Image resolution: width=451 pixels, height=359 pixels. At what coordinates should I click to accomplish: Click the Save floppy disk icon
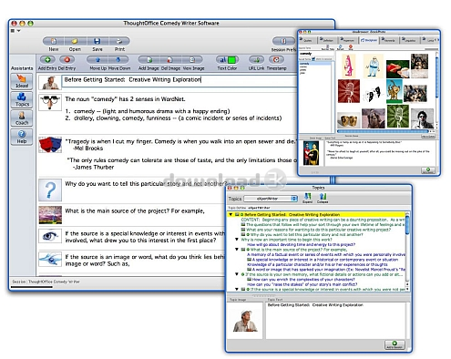click(97, 41)
